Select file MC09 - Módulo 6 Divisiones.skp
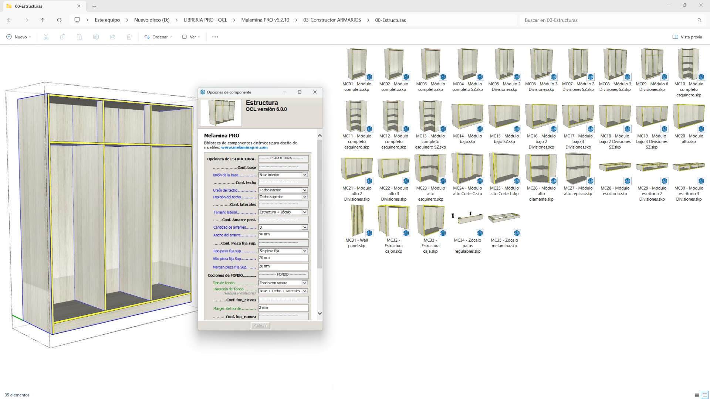This screenshot has height=399, width=710. click(x=652, y=70)
